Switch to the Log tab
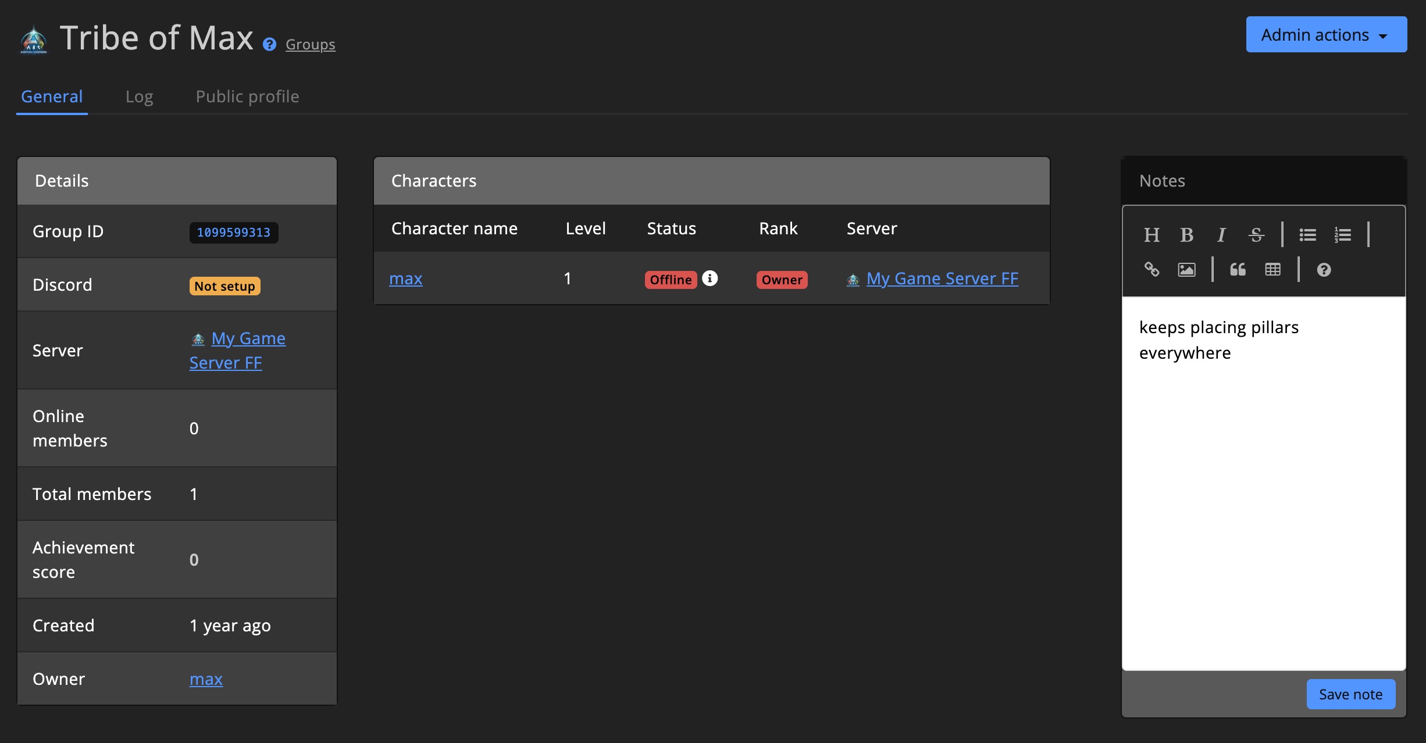1426x743 pixels. (x=140, y=96)
